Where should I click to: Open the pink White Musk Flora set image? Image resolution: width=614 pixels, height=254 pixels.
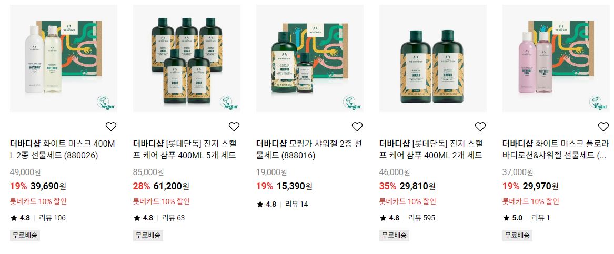556,58
